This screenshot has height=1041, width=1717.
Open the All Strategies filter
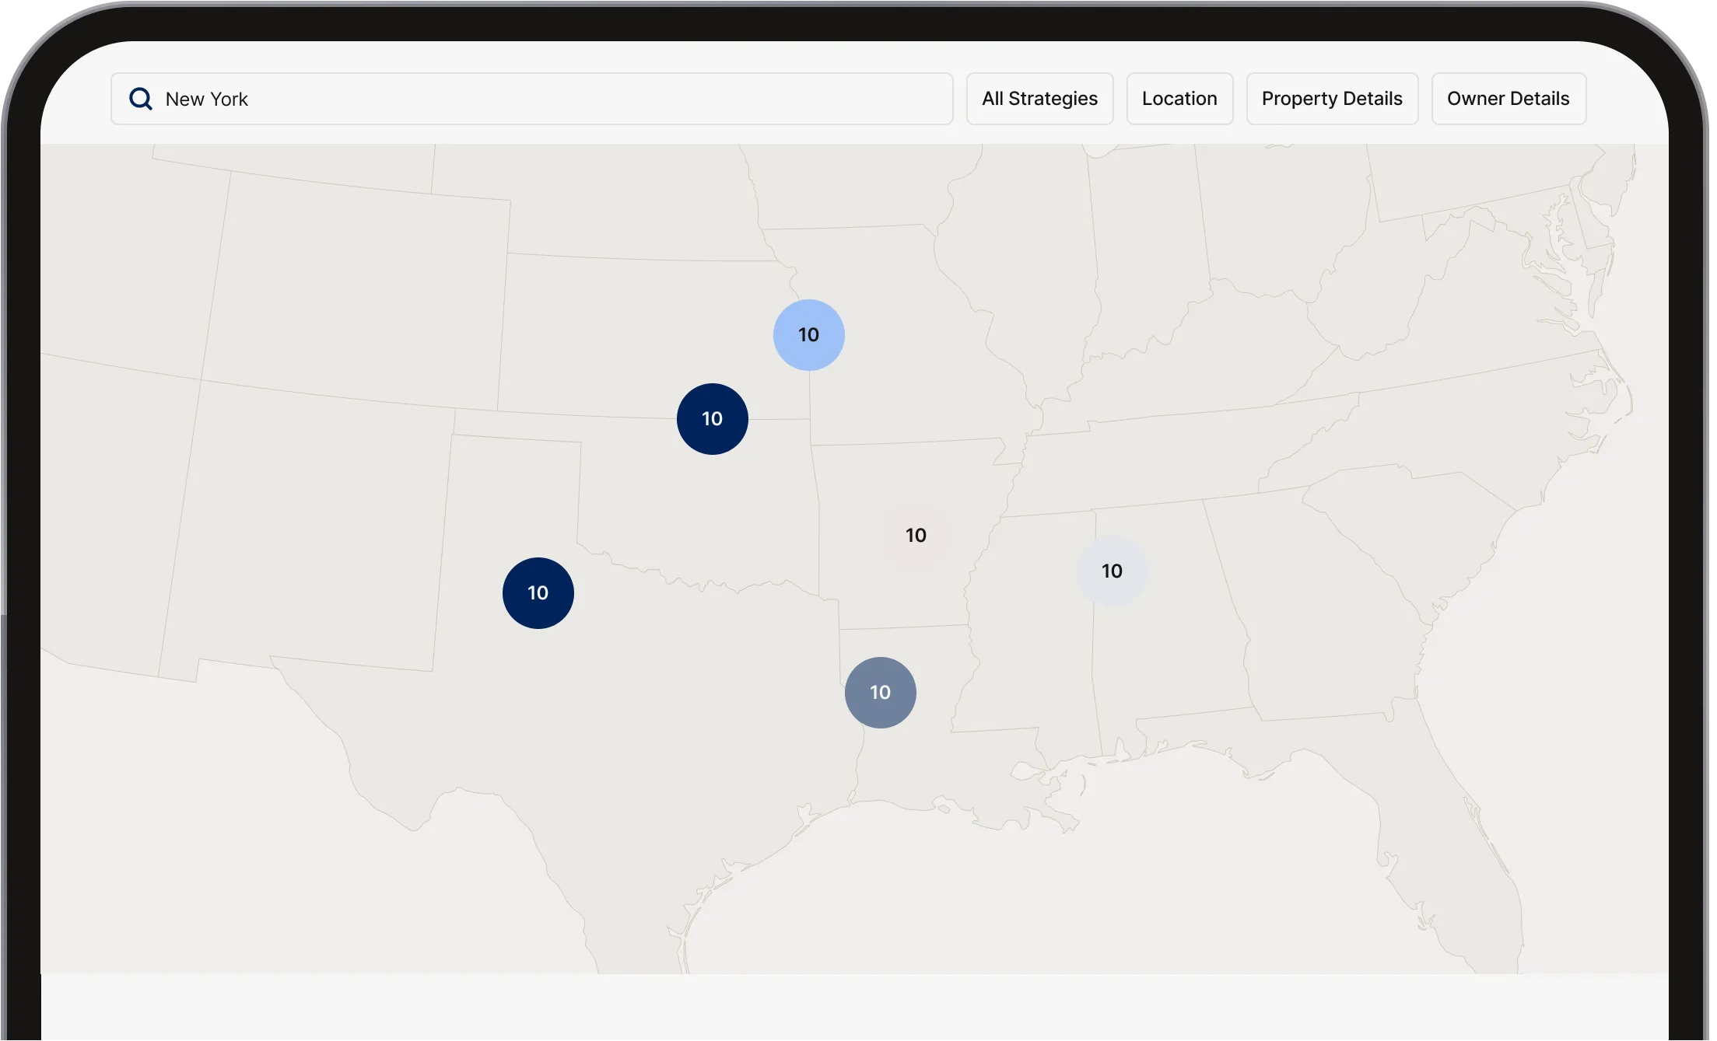point(1039,99)
